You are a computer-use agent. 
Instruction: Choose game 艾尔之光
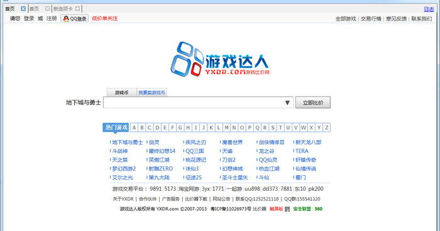tap(123, 178)
